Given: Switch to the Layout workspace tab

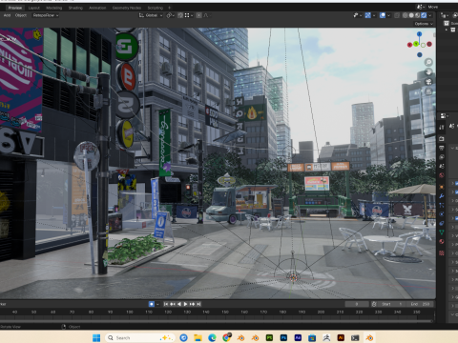Looking at the screenshot, I should click(x=34, y=8).
